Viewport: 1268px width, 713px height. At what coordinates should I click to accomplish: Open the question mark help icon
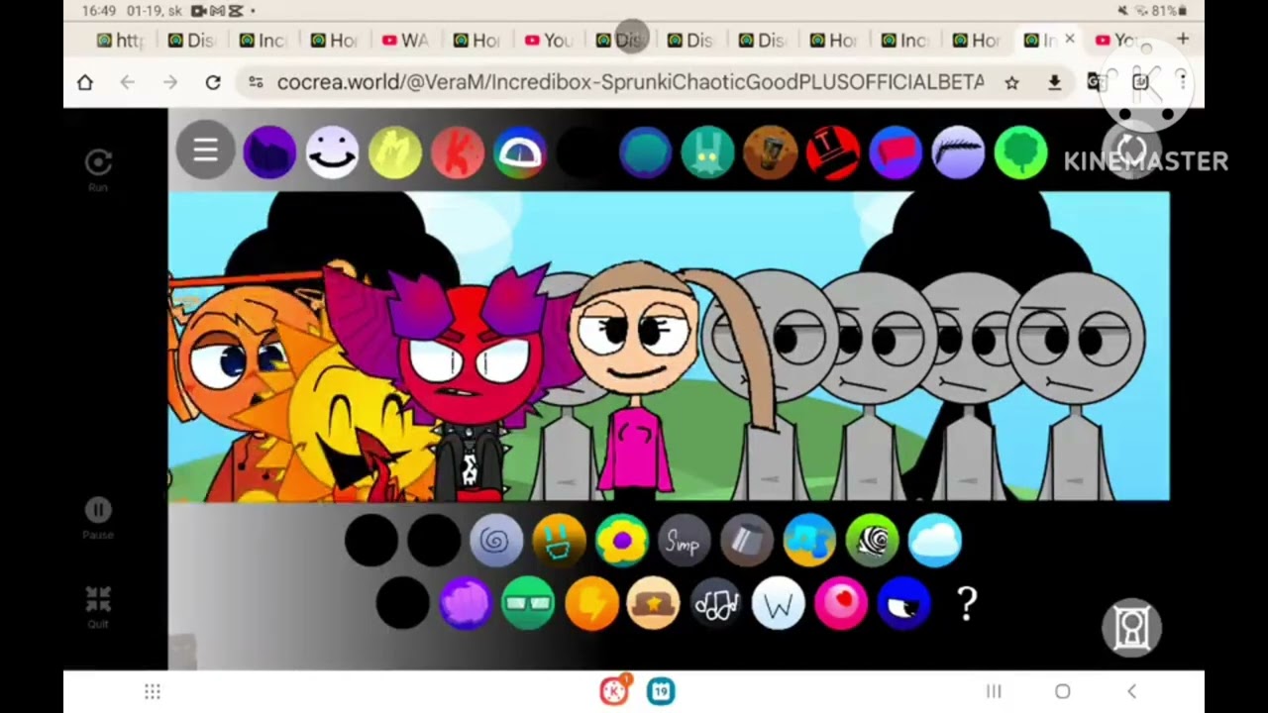[x=967, y=603]
